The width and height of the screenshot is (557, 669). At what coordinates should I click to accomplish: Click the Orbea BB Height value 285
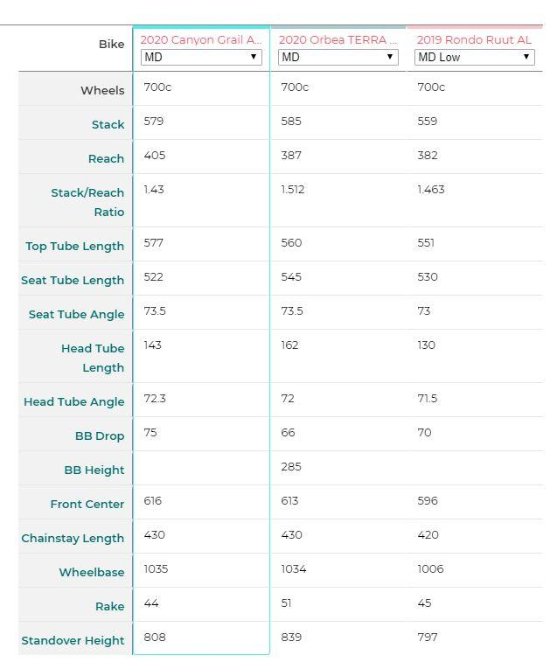(291, 467)
